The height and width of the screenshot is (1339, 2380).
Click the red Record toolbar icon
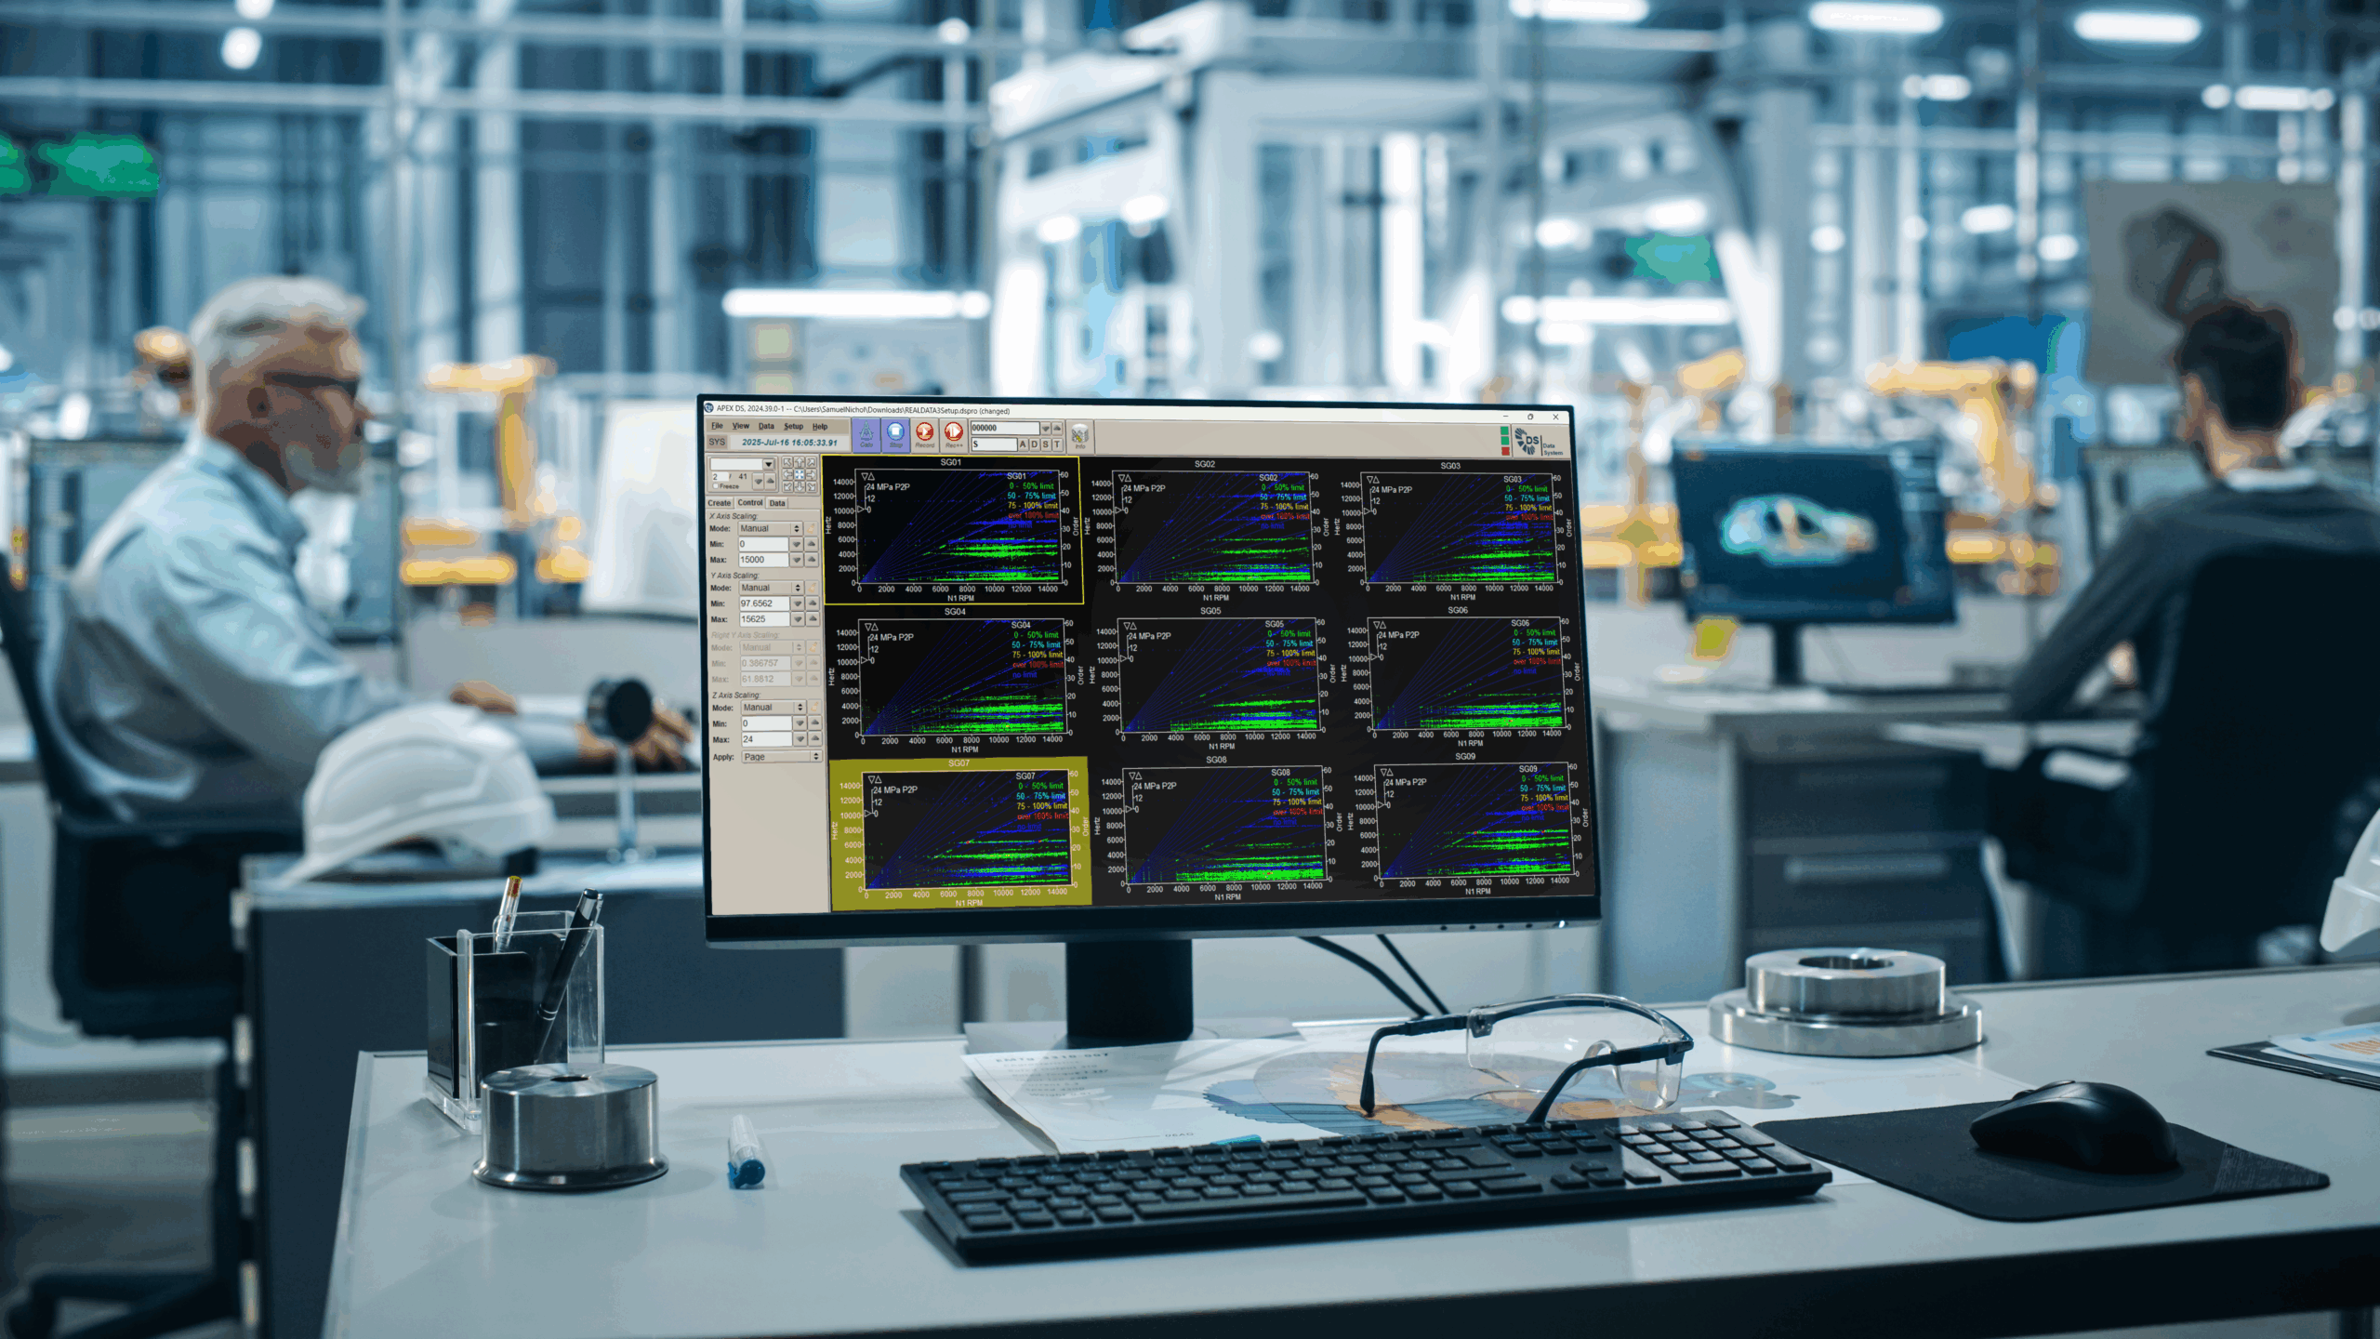pos(924,433)
